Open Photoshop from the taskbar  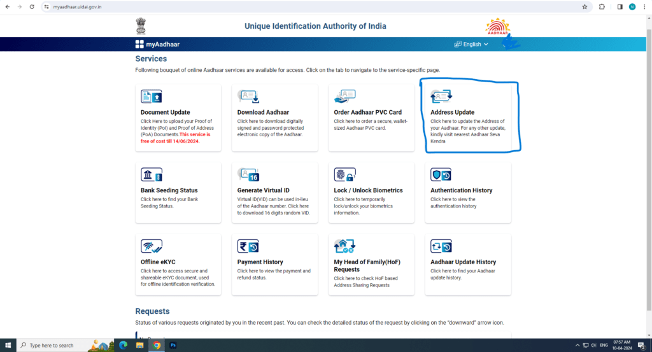coord(173,345)
